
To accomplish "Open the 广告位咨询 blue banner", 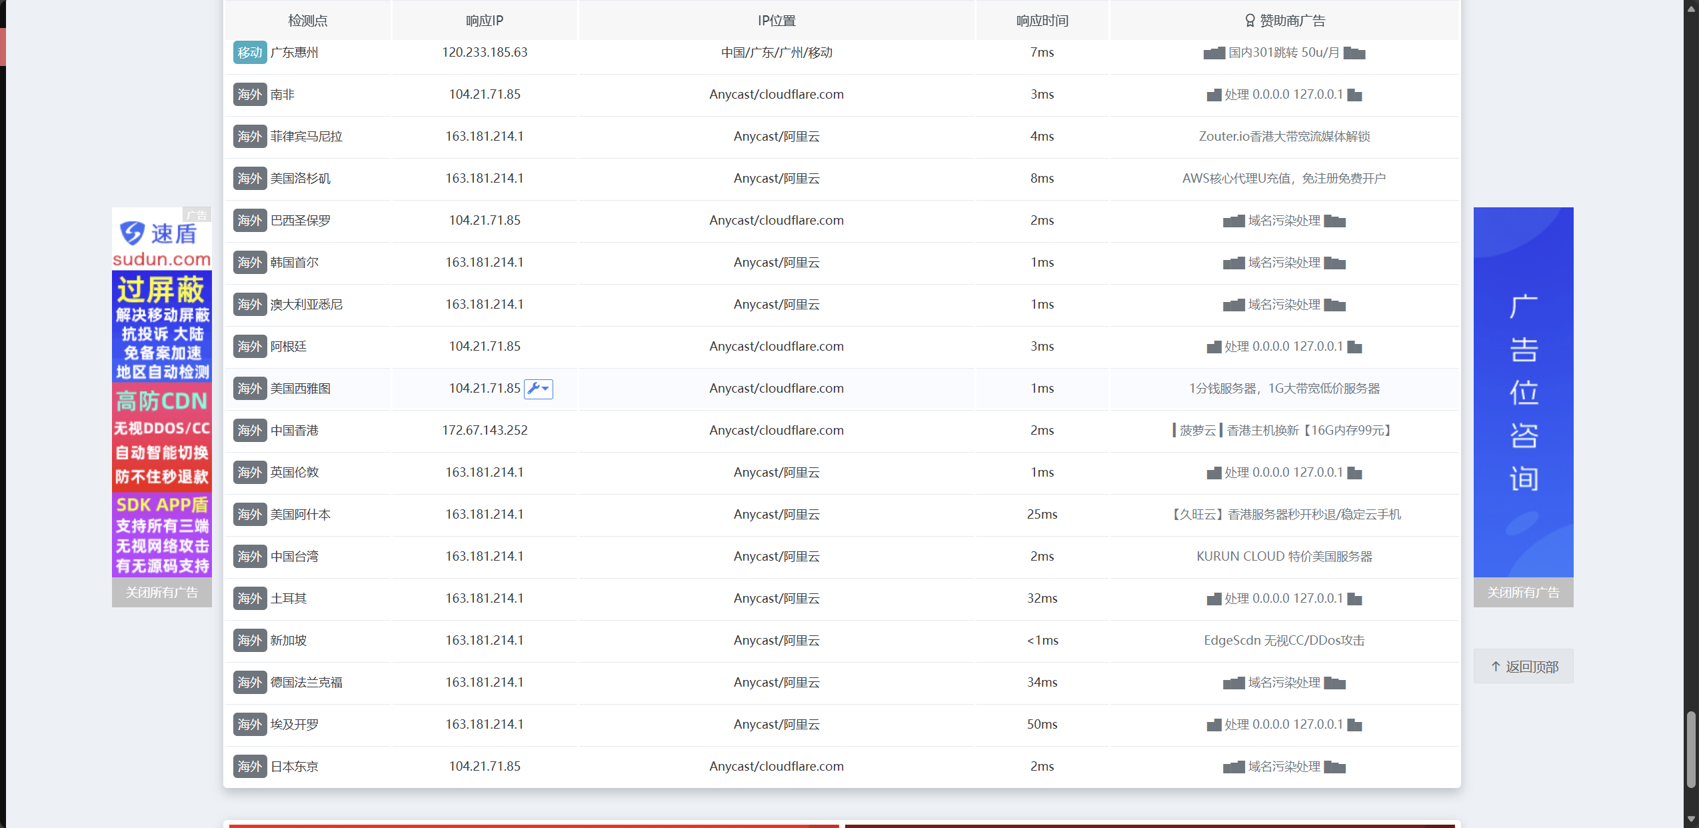I will coord(1523,392).
